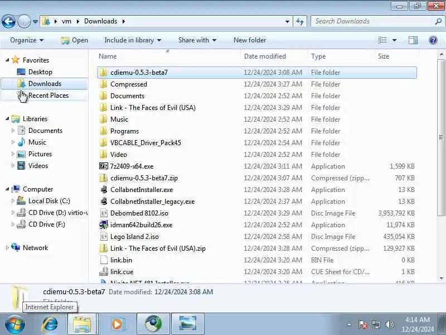Open Windows Media Player from taskbar
The height and width of the screenshot is (335, 446).
(x=118, y=324)
